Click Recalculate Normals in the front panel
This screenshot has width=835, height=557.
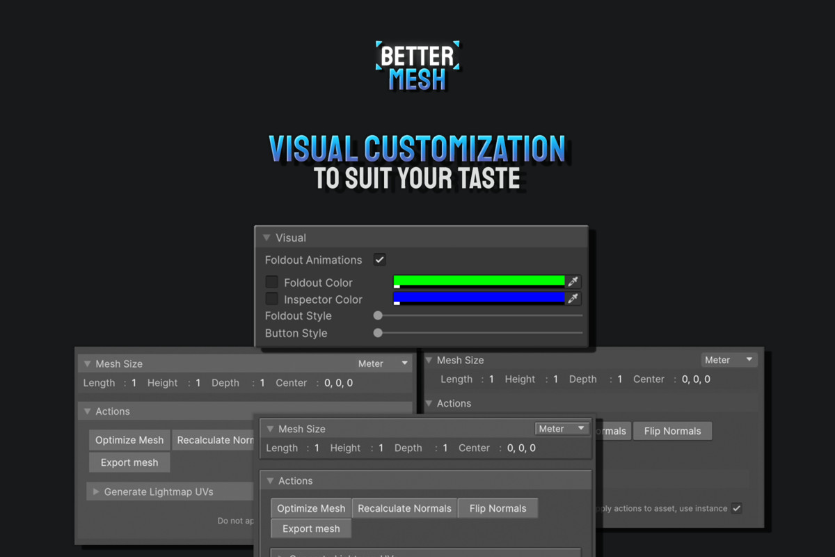pyautogui.click(x=404, y=508)
